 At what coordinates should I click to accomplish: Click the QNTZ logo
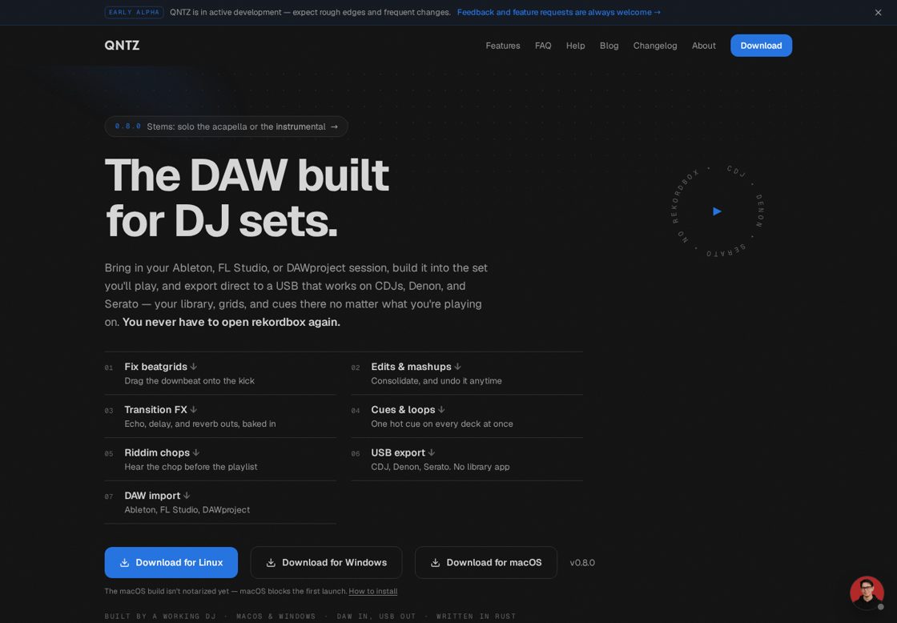point(122,45)
